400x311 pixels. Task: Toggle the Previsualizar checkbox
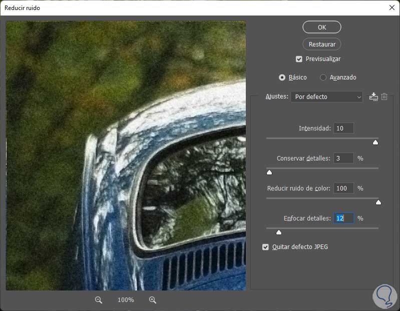[299, 59]
